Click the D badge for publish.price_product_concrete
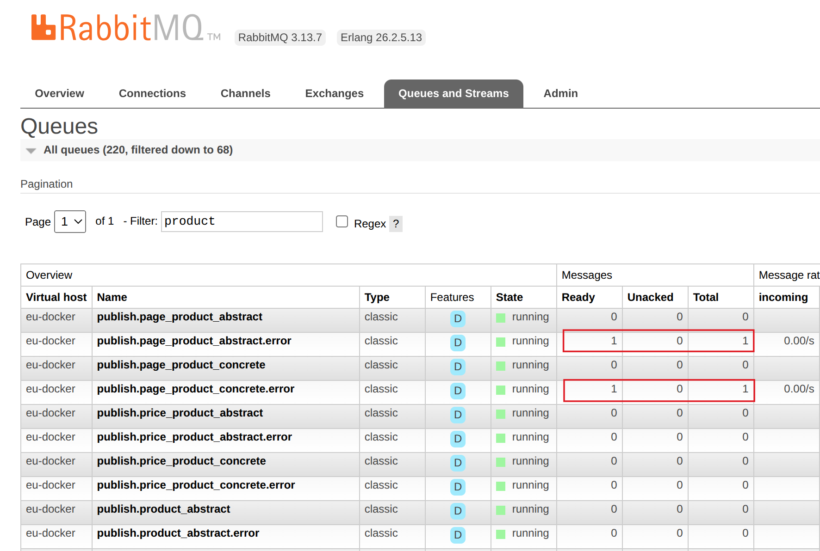The image size is (820, 551). pyautogui.click(x=458, y=463)
